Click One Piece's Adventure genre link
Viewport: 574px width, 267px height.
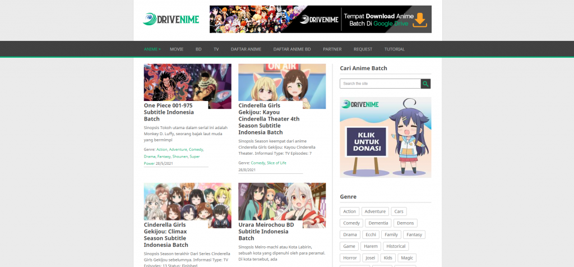click(x=178, y=149)
